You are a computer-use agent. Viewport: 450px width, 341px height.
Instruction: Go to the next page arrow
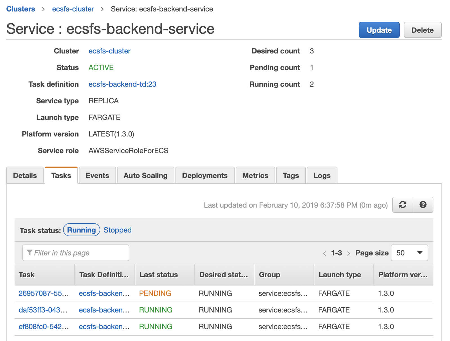[x=348, y=253]
